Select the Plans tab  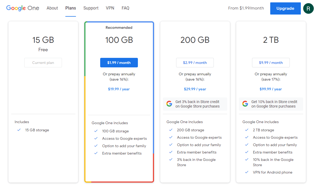(x=70, y=8)
